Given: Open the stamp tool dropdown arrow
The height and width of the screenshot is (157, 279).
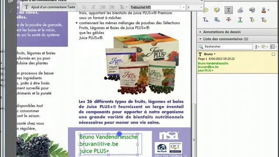Looking at the screenshot, I should [269, 10].
